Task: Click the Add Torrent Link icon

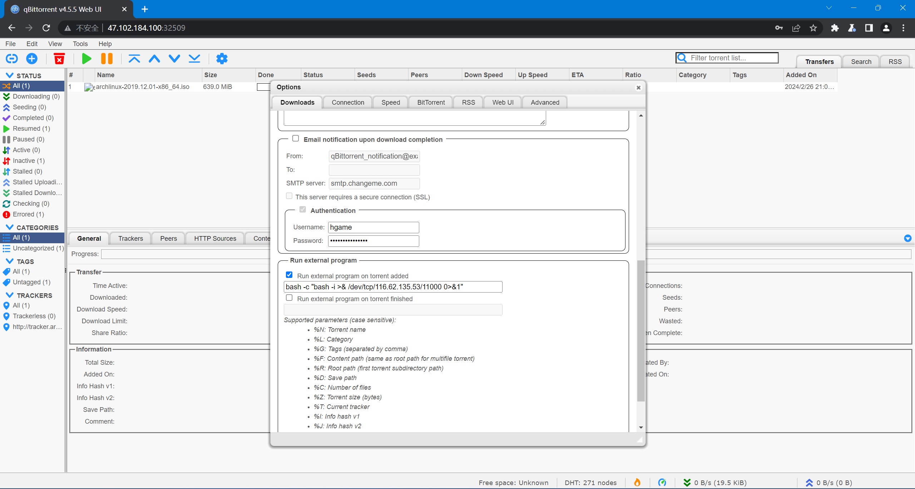Action: tap(12, 58)
